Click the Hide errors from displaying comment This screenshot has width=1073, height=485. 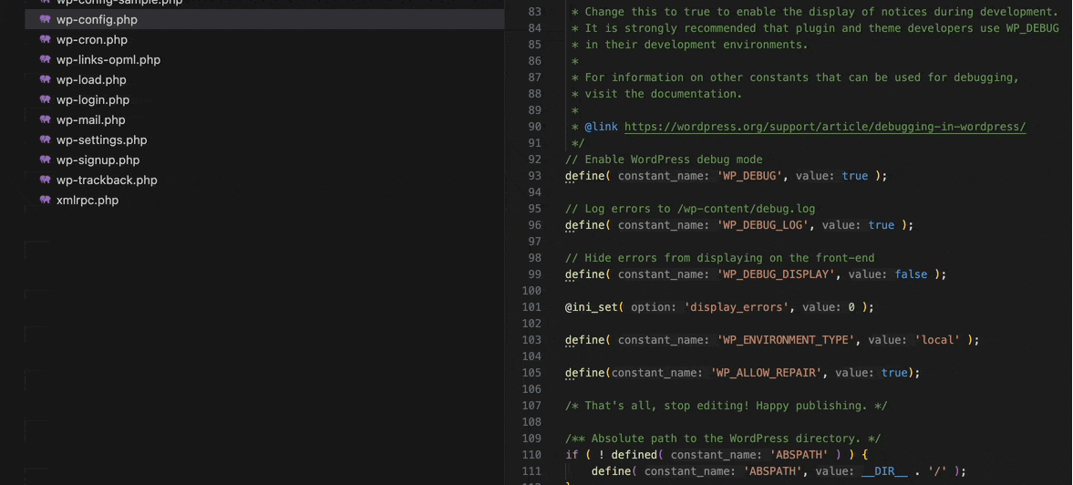pyautogui.click(x=720, y=258)
